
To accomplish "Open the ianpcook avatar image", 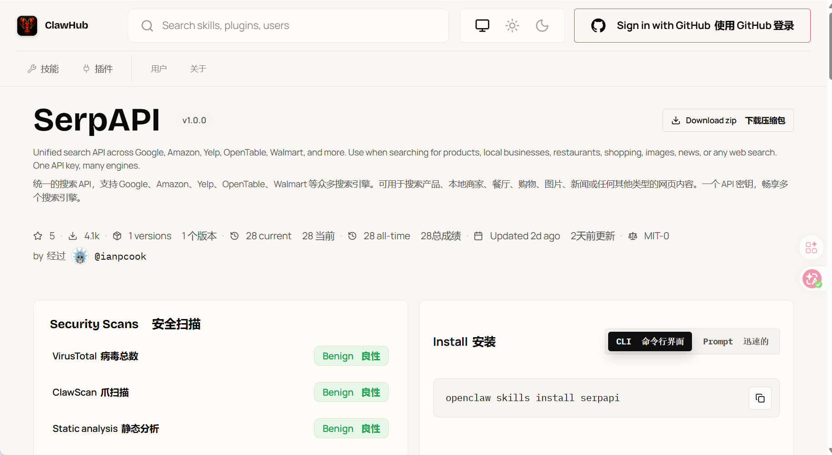I will (80, 256).
